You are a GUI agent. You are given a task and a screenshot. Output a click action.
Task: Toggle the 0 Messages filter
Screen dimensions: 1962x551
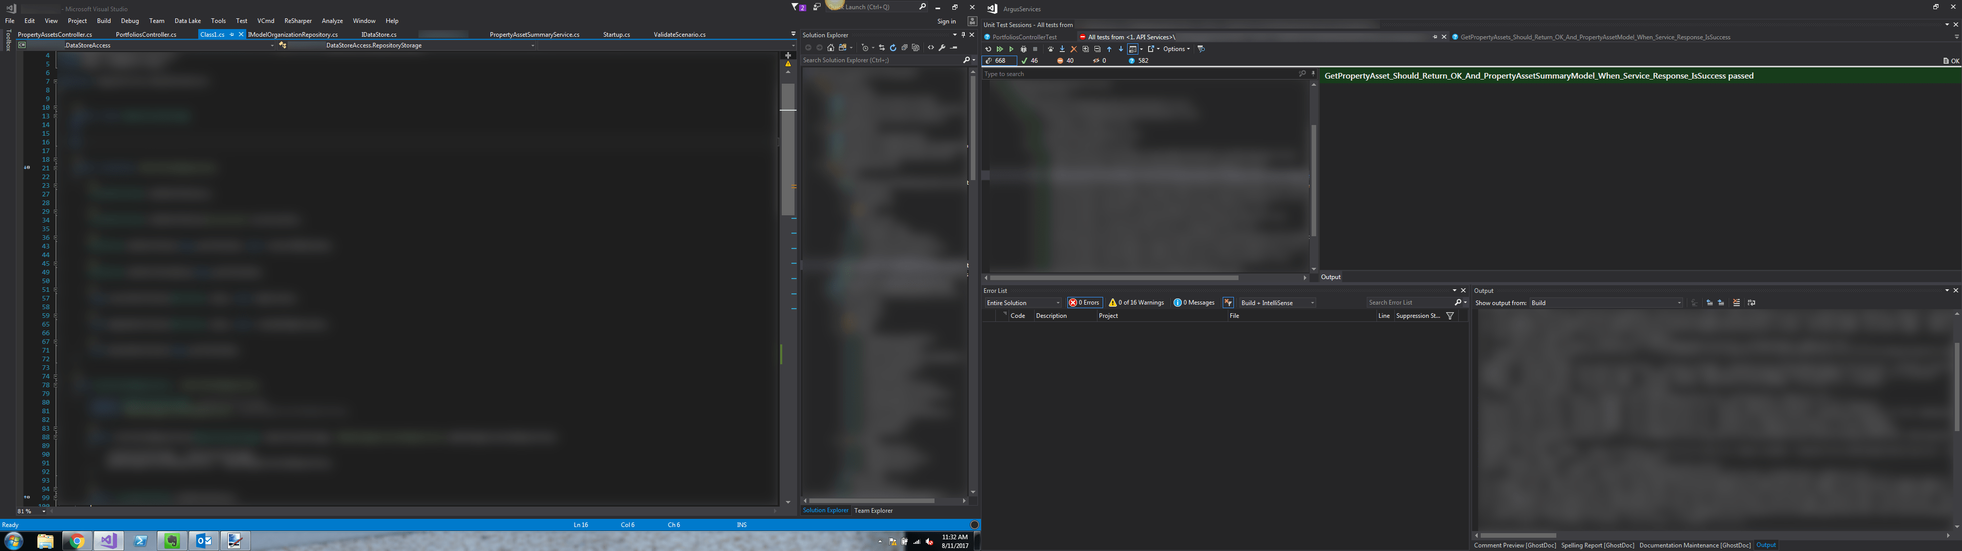coord(1194,303)
